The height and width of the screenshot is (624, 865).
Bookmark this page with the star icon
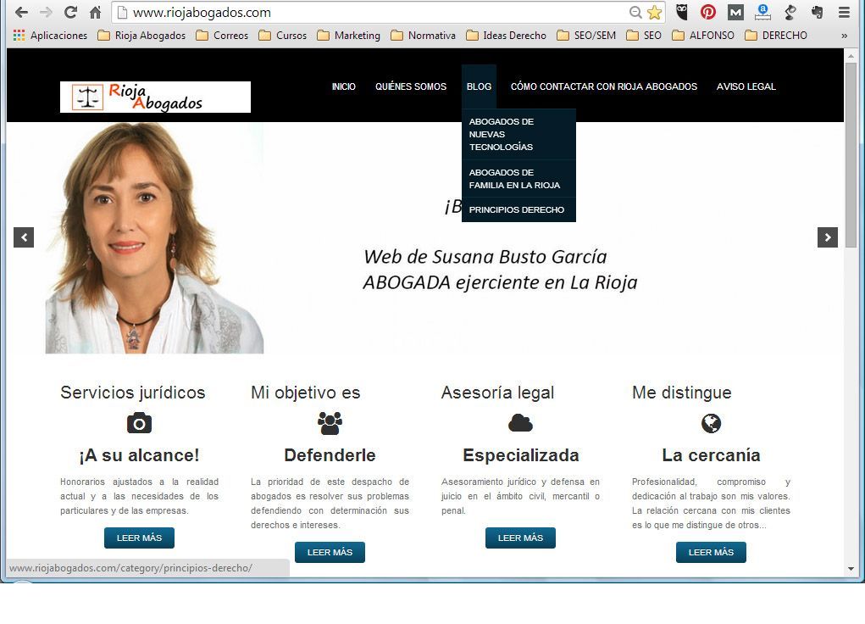tap(654, 12)
